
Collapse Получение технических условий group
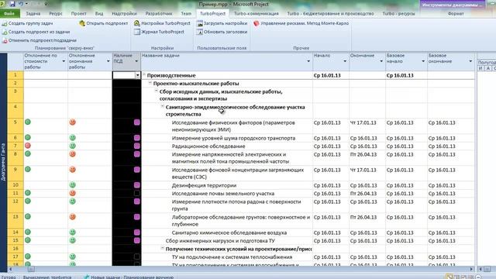click(x=163, y=249)
